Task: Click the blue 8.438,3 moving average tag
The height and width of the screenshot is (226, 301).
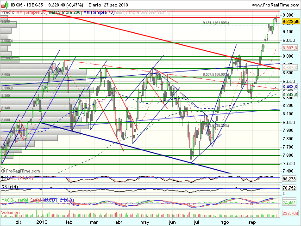Action: (x=290, y=87)
